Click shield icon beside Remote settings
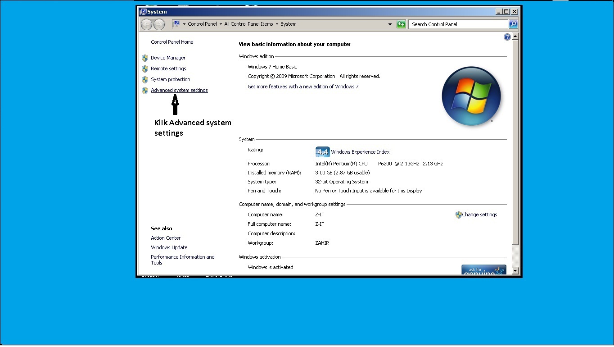 [x=145, y=68]
